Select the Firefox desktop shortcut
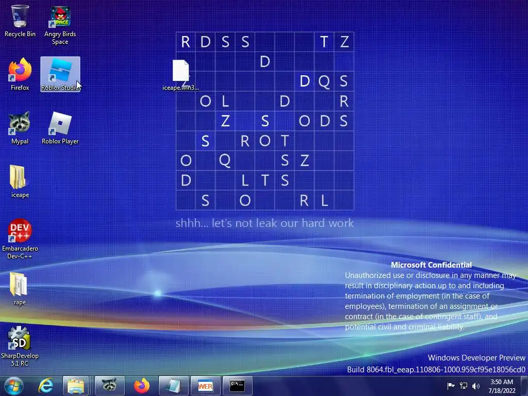 click(x=20, y=74)
